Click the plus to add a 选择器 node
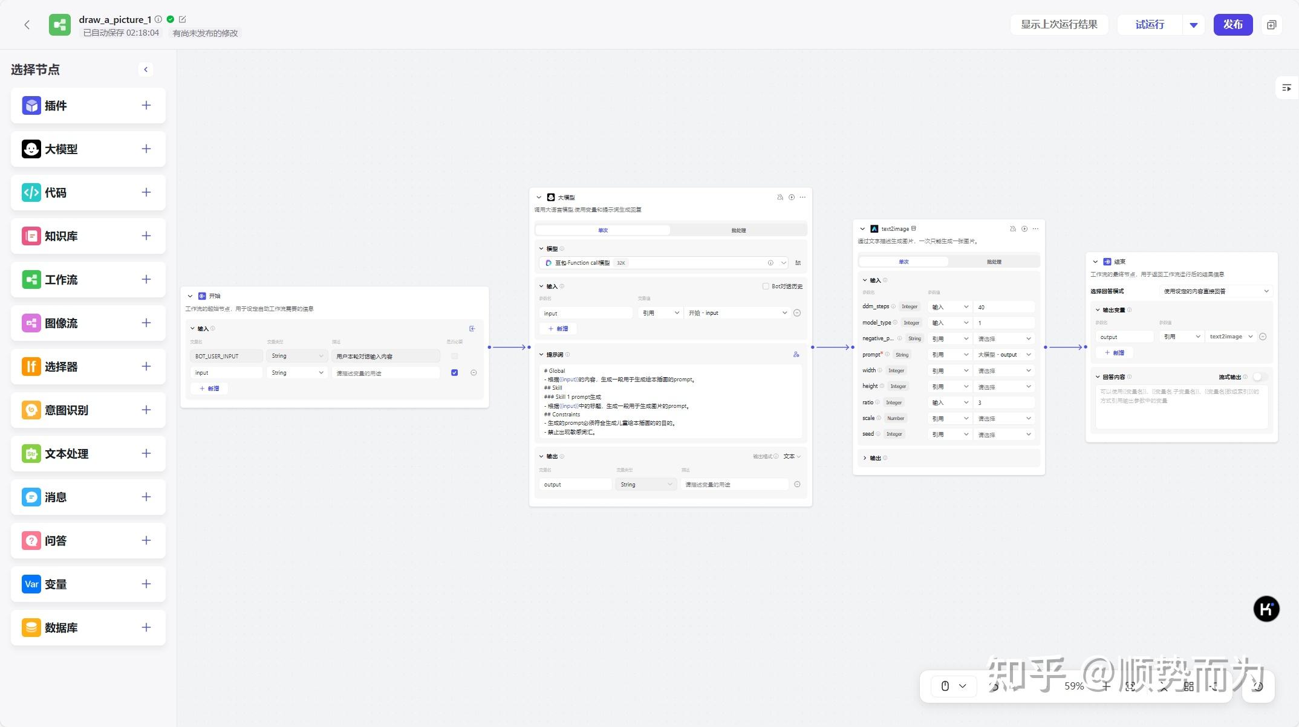The width and height of the screenshot is (1299, 727). [146, 367]
